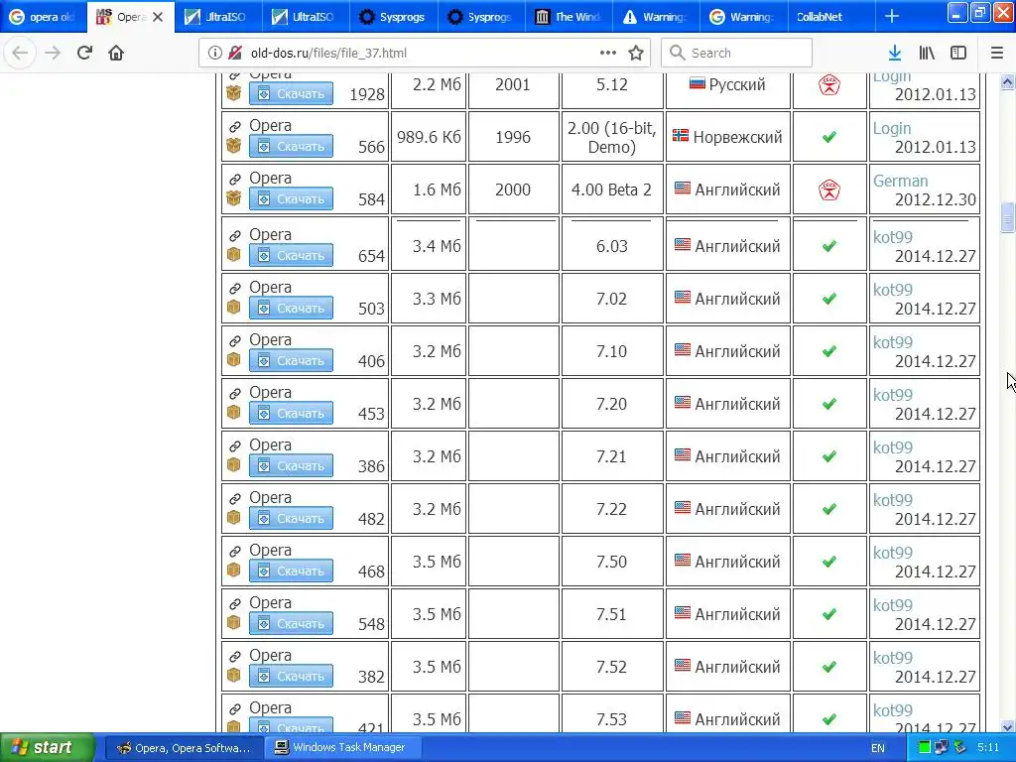
Task: Click the browser Search box
Action: (x=737, y=53)
